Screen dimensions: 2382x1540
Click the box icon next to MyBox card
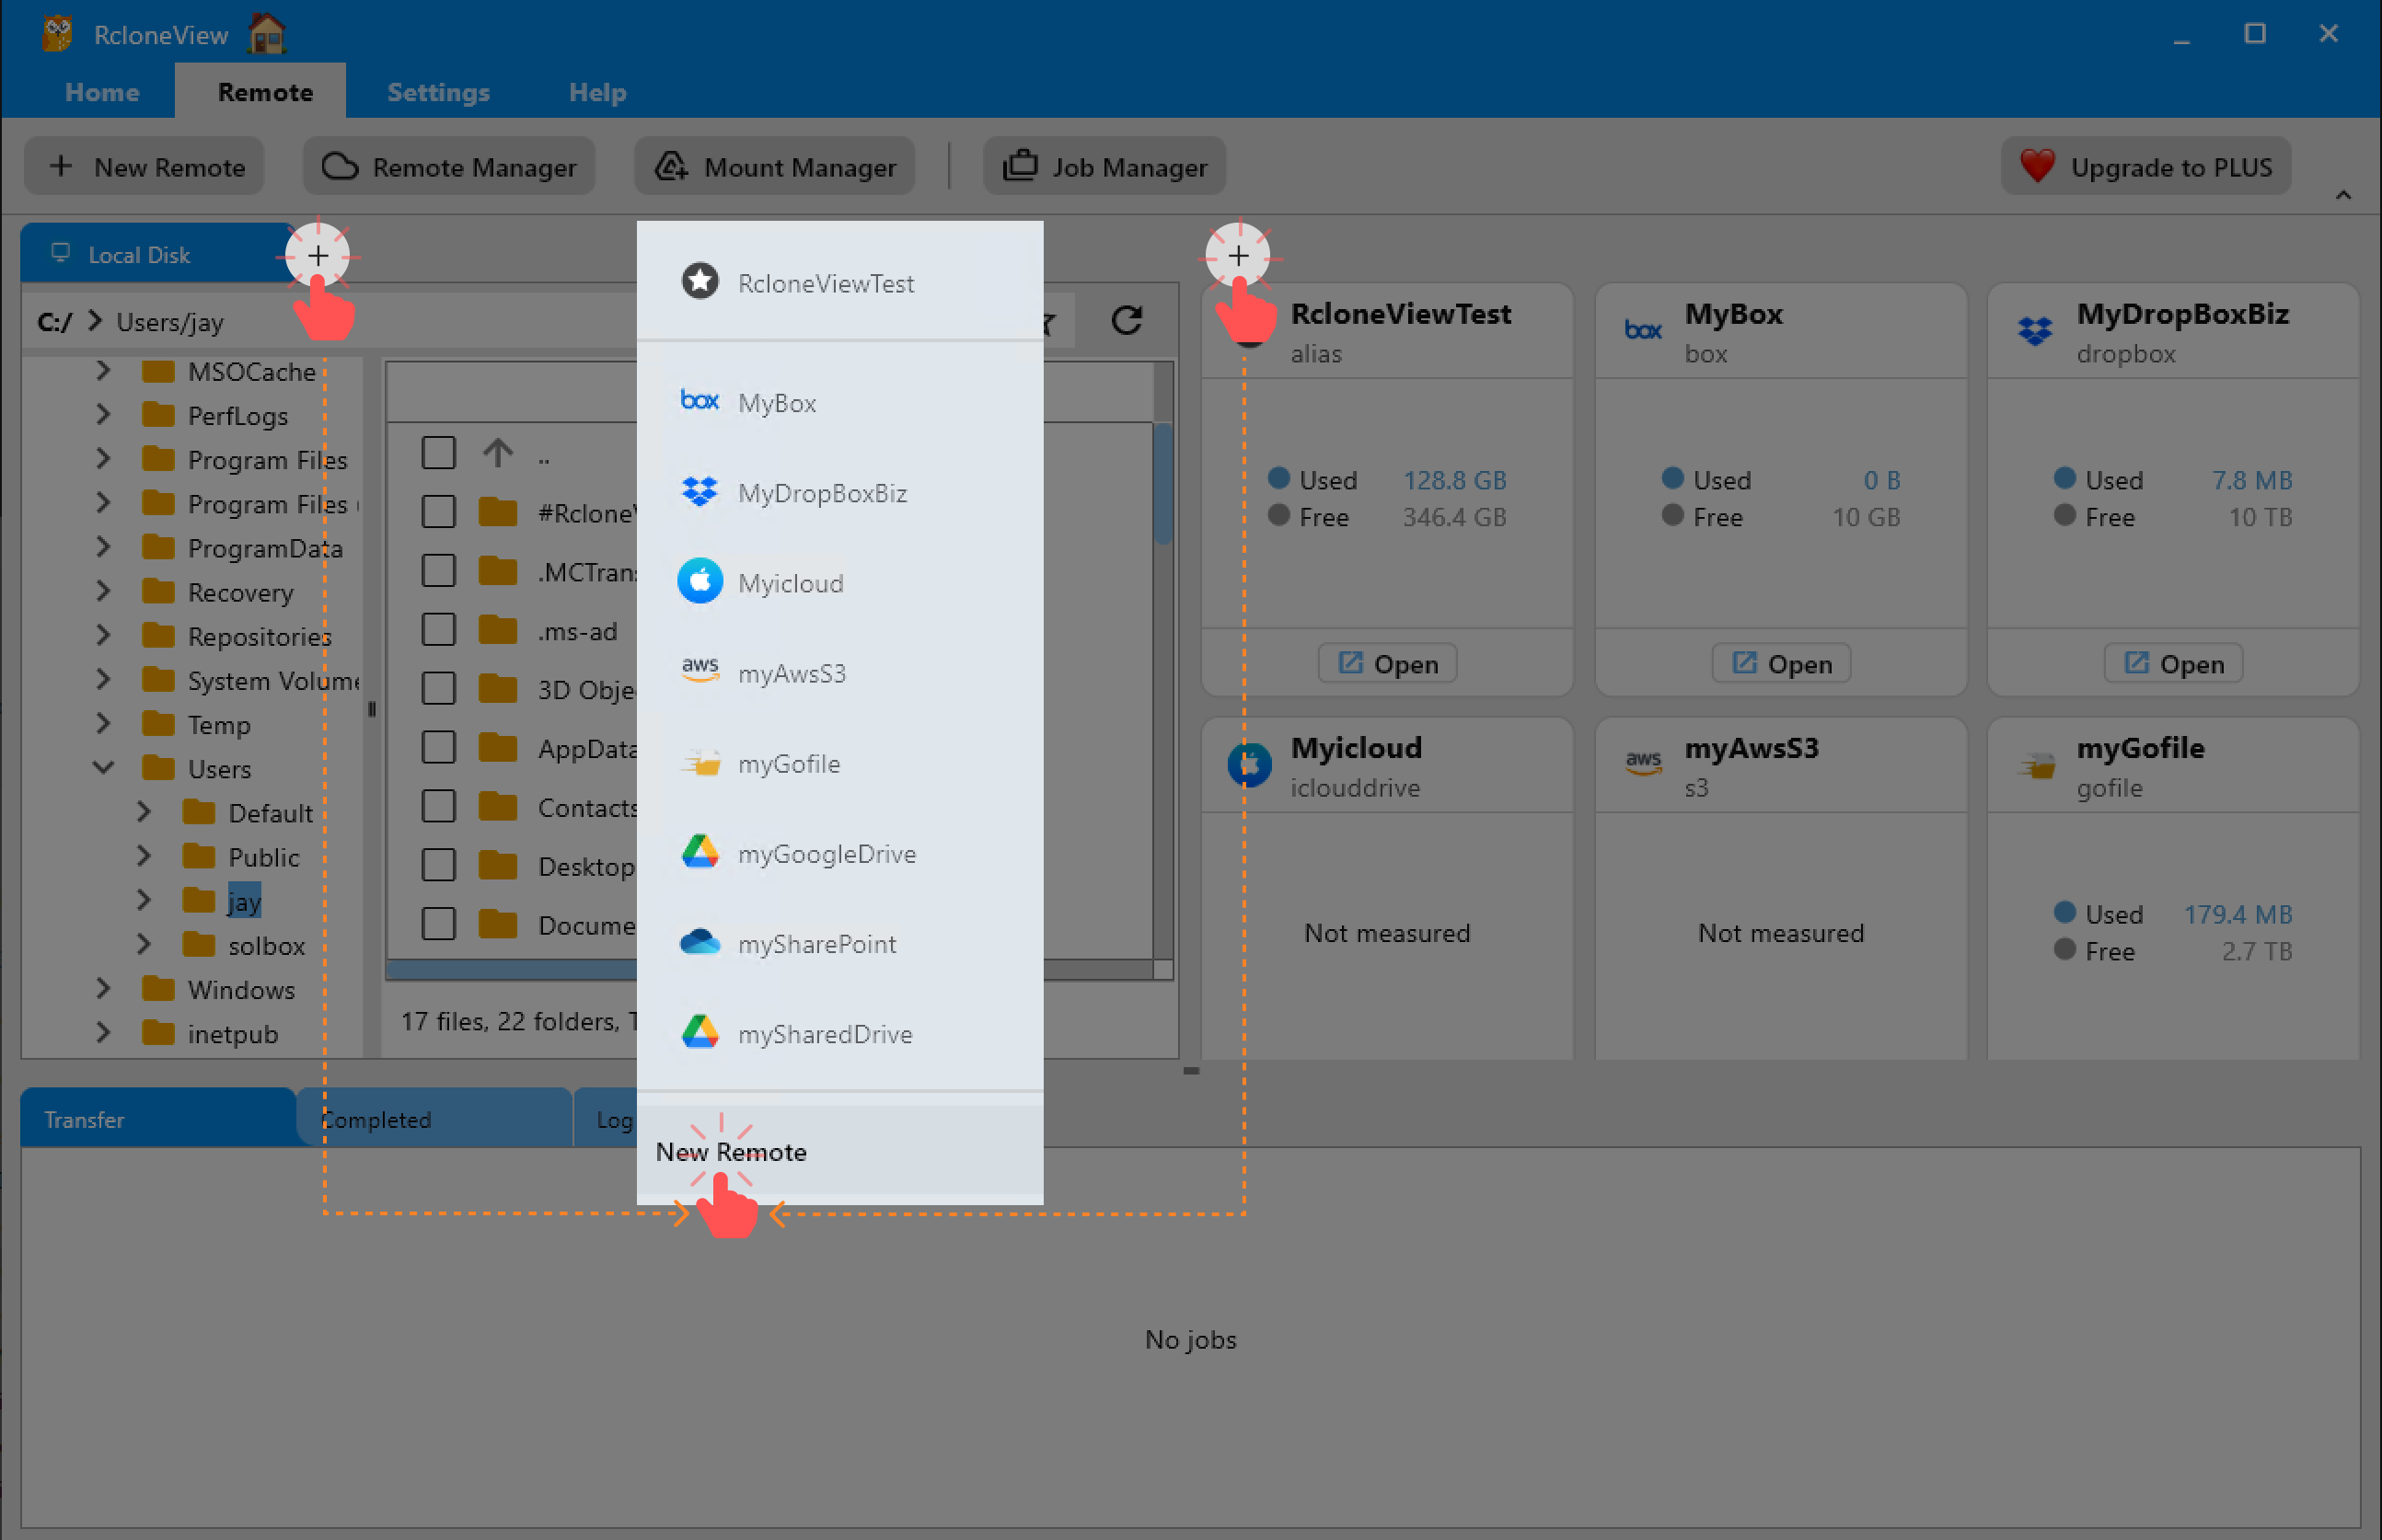pyautogui.click(x=1642, y=329)
